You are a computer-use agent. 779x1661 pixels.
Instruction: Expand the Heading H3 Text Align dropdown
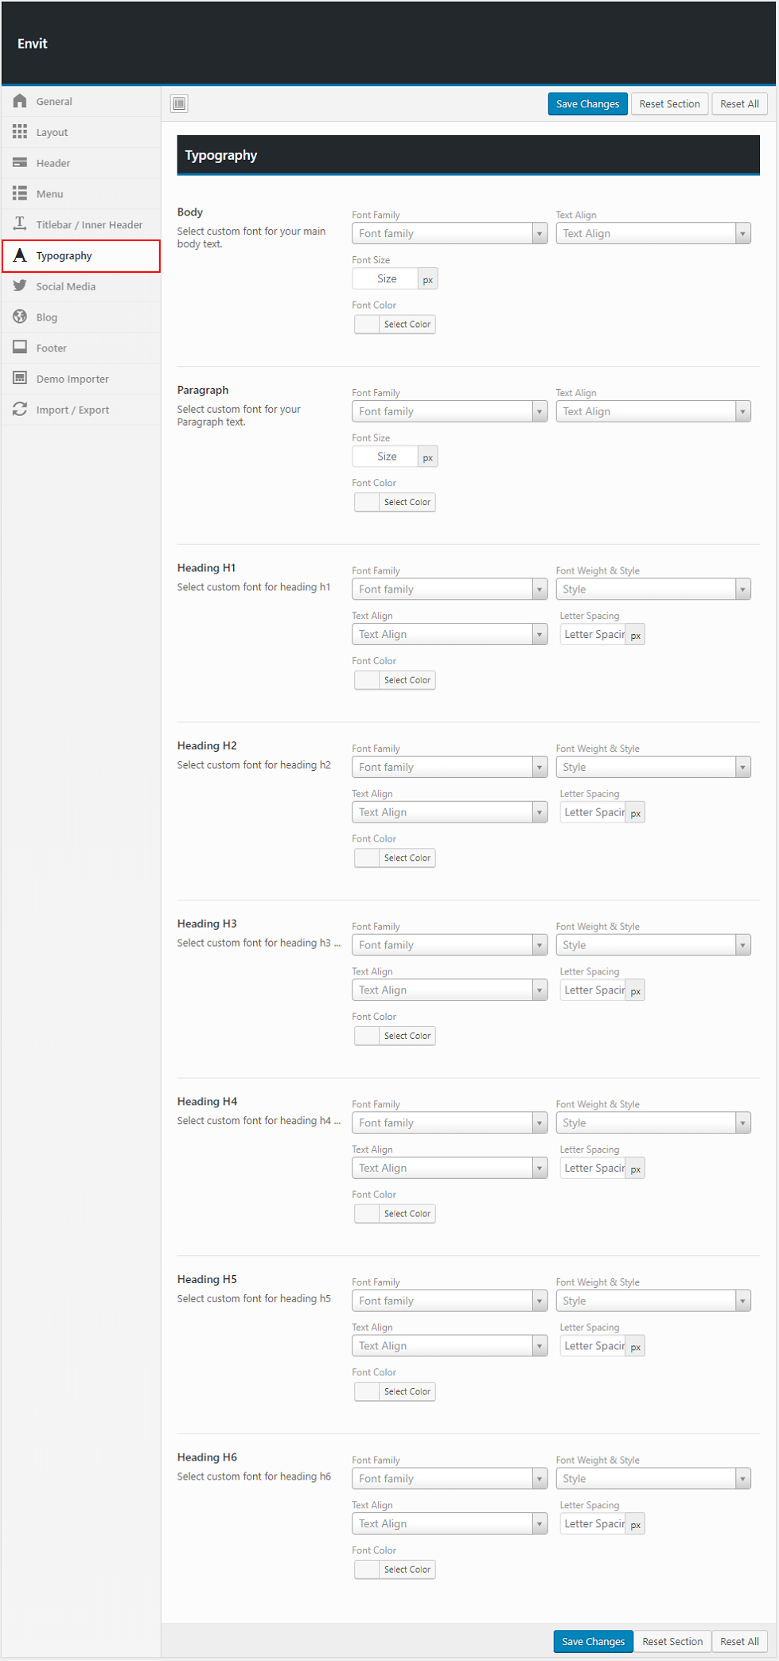coord(450,990)
